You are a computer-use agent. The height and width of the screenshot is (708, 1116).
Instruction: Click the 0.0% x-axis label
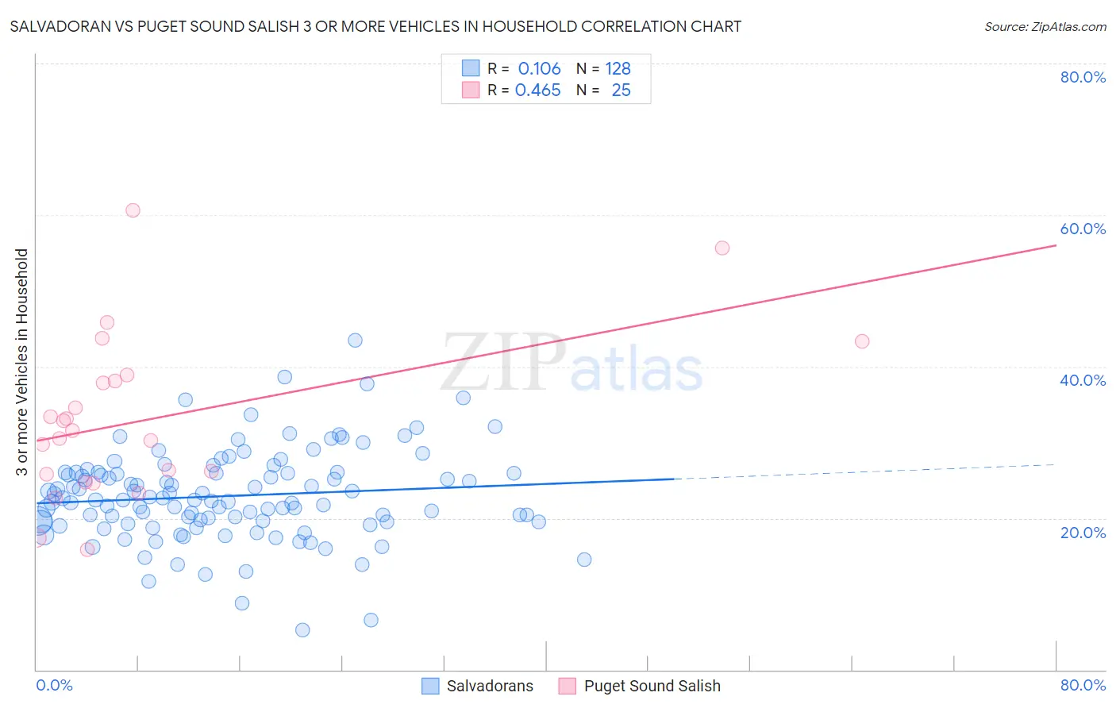(x=54, y=685)
